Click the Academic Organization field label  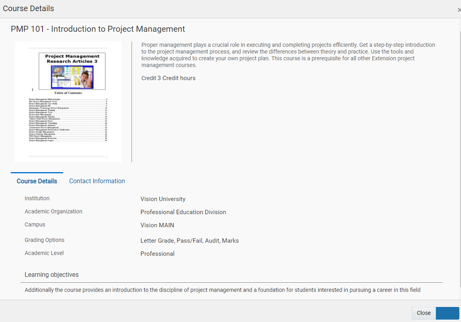pos(53,212)
